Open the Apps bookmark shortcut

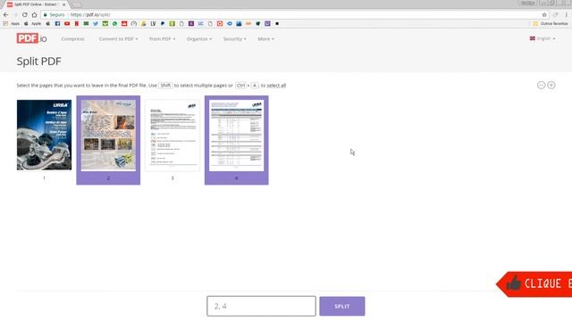point(12,24)
